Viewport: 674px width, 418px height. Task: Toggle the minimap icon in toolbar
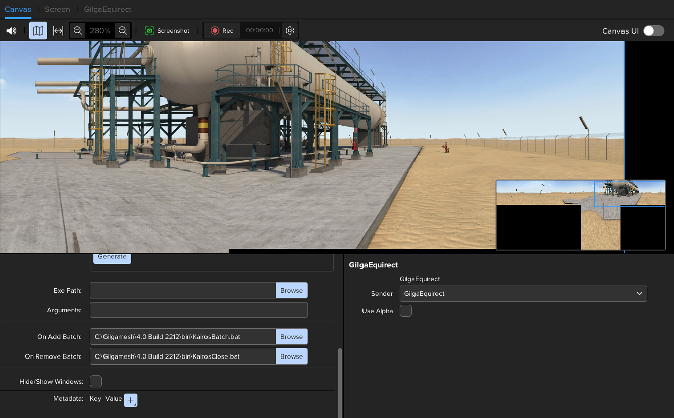pyautogui.click(x=38, y=31)
